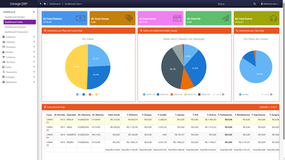Open Dashboard Vendas from the sidebar
Image resolution: width=285 pixels, height=160 pixels.
click(x=15, y=17)
